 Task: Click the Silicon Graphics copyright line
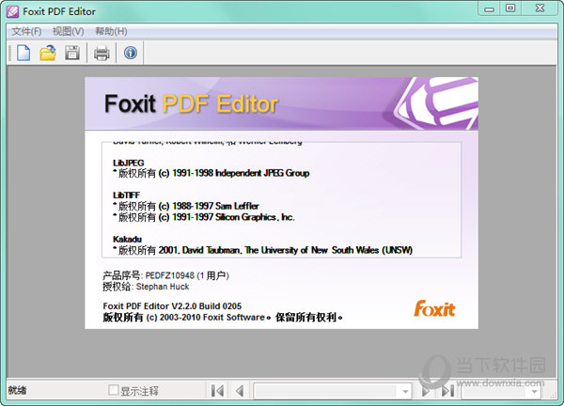coord(204,217)
